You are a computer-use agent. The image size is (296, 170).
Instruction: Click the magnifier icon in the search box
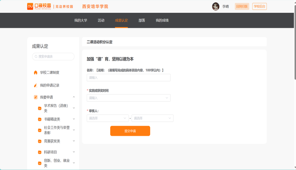(x=36, y=56)
